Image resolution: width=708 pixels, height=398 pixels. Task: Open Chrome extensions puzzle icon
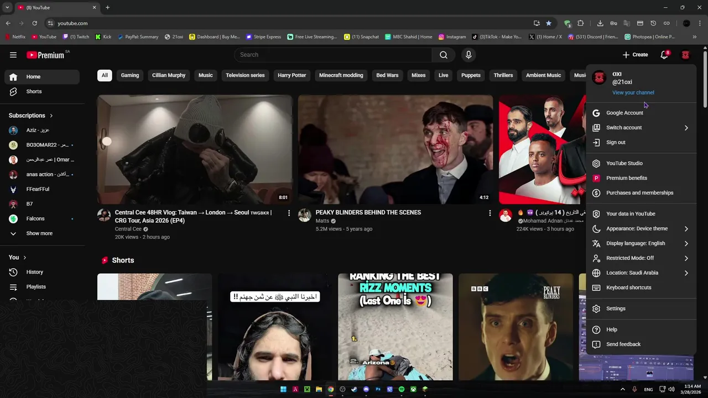coord(580,23)
